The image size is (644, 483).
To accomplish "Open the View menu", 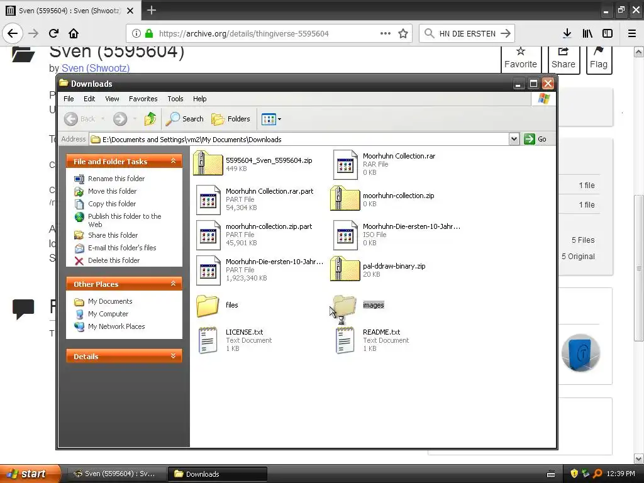I will click(x=112, y=99).
